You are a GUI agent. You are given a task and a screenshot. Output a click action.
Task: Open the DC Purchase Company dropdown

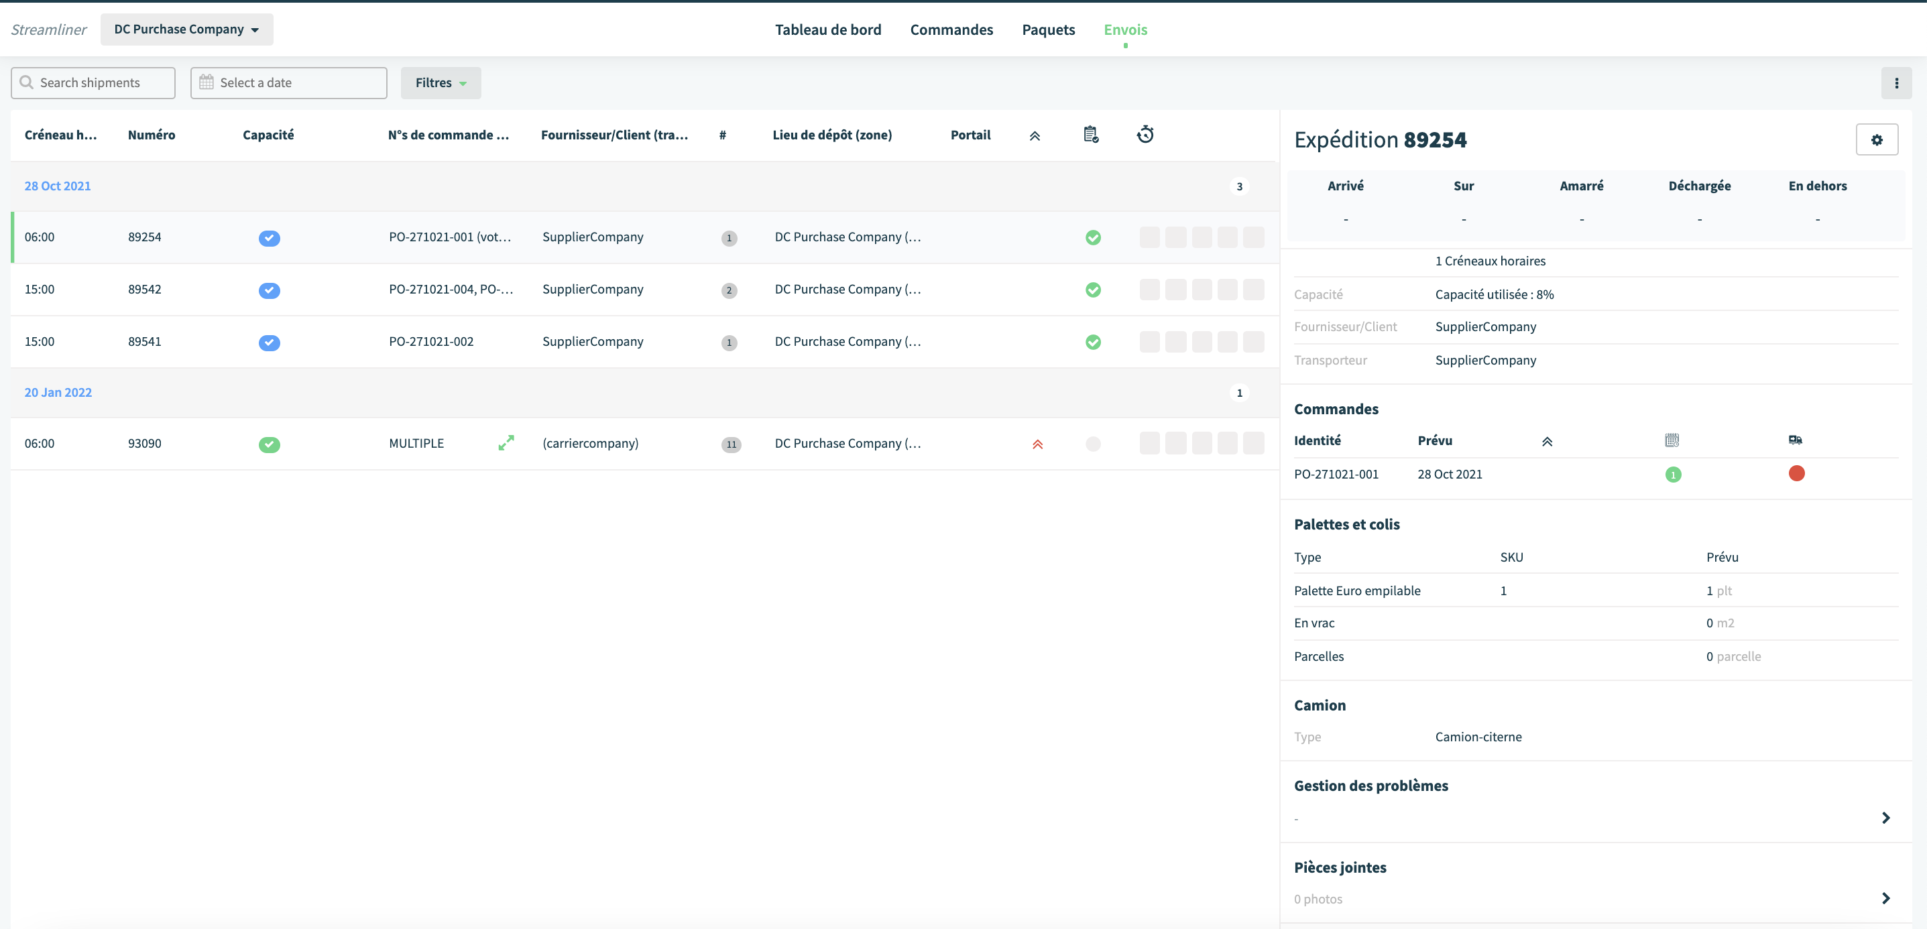tap(187, 29)
